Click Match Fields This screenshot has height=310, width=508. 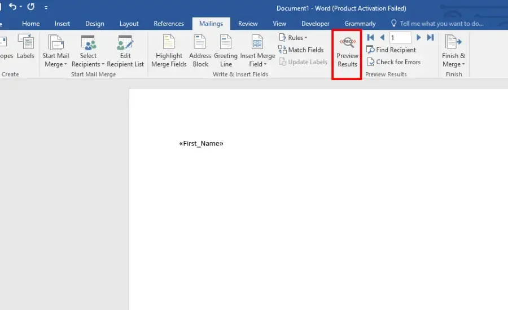coord(301,50)
